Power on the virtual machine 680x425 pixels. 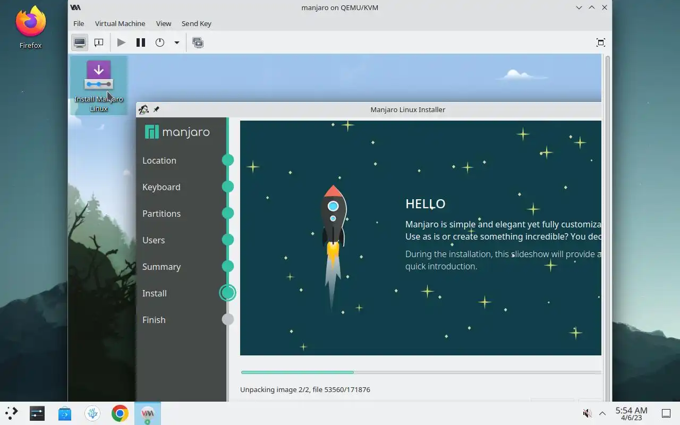point(121,42)
